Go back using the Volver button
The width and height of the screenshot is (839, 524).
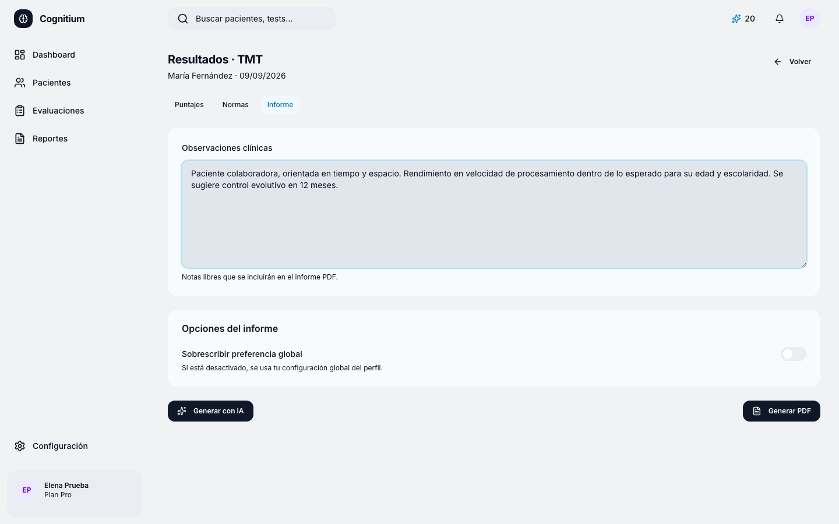coord(792,62)
